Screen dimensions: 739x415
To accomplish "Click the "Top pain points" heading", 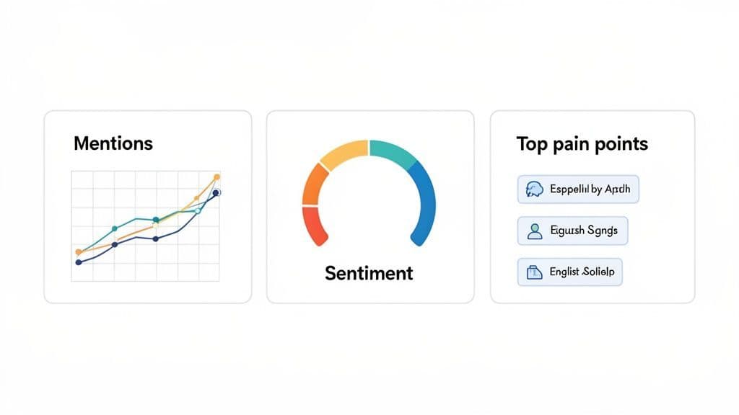I will 582,144.
